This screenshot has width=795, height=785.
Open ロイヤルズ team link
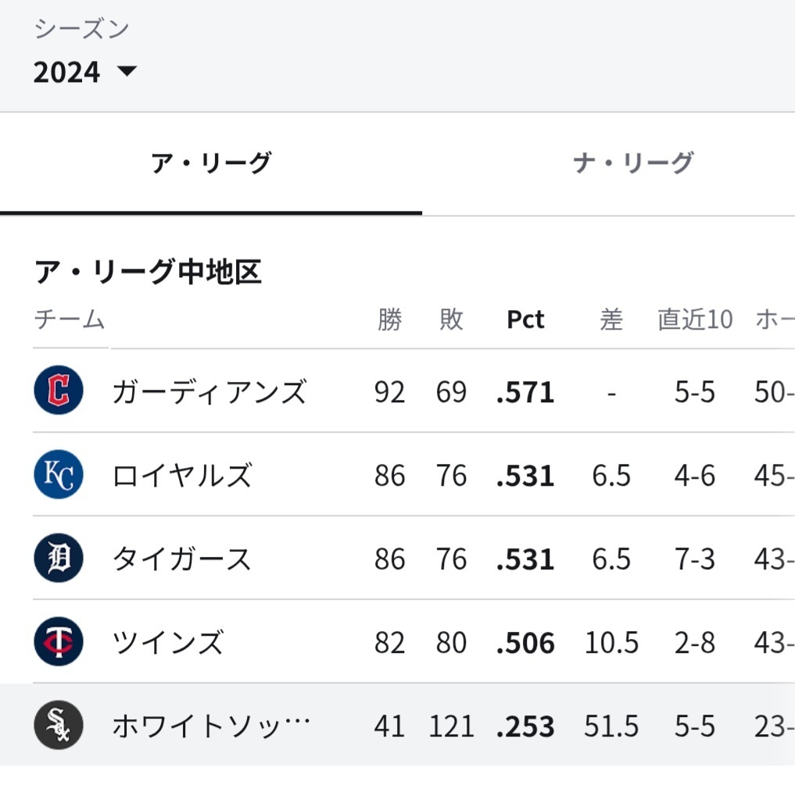[x=181, y=476]
